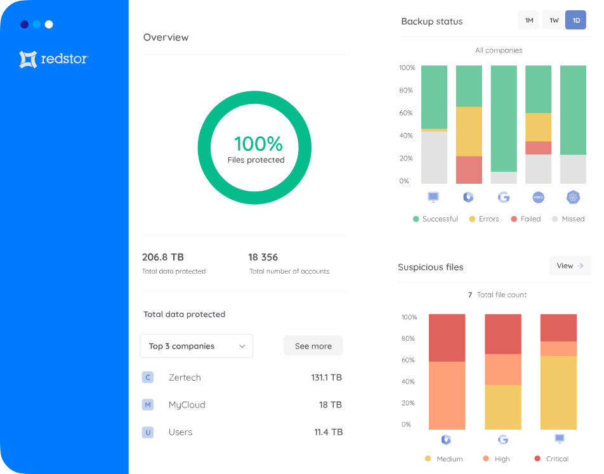Click the Google icon under Backup status chart

click(504, 197)
